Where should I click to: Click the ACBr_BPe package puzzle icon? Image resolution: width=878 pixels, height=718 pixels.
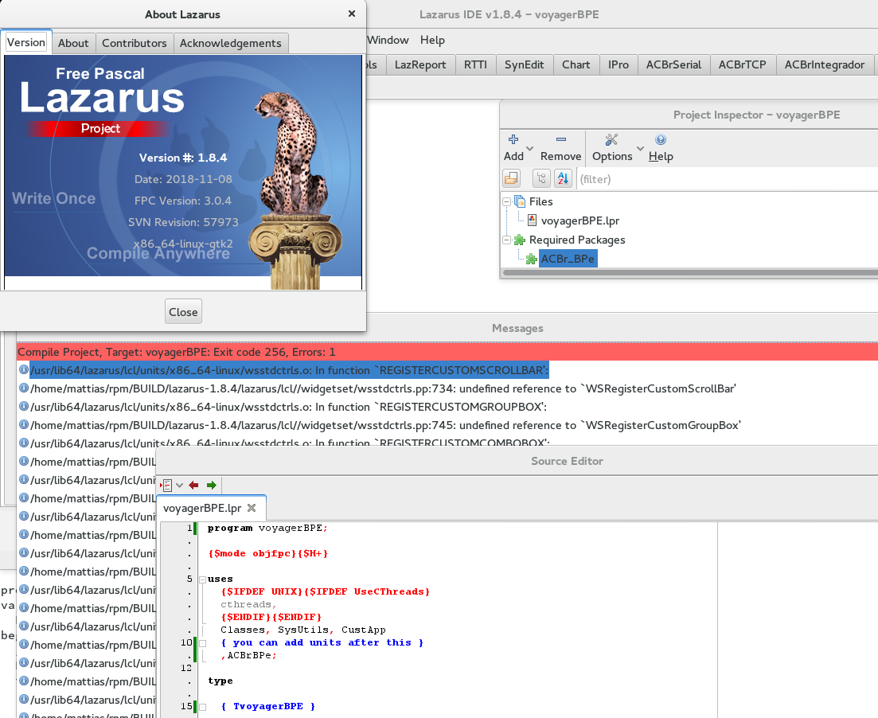532,259
